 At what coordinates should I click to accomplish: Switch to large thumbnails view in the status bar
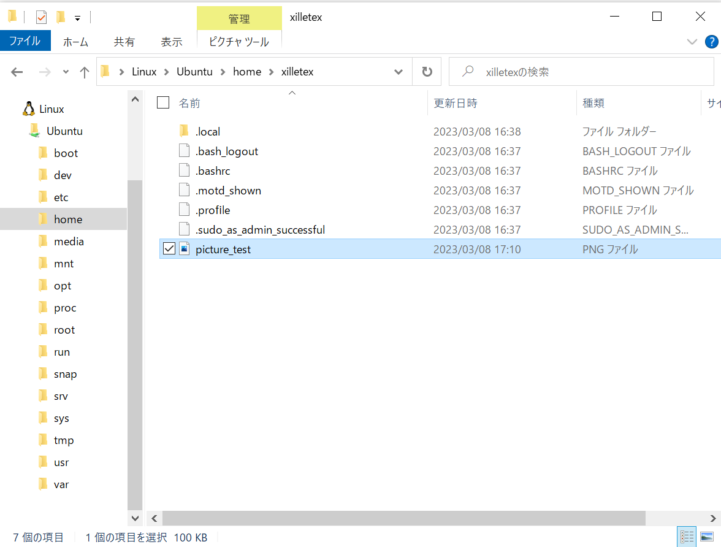[x=708, y=537]
